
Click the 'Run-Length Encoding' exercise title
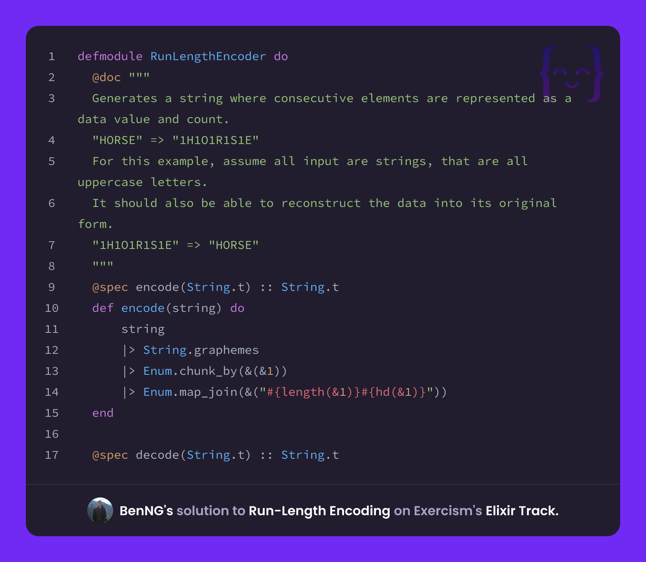[319, 511]
